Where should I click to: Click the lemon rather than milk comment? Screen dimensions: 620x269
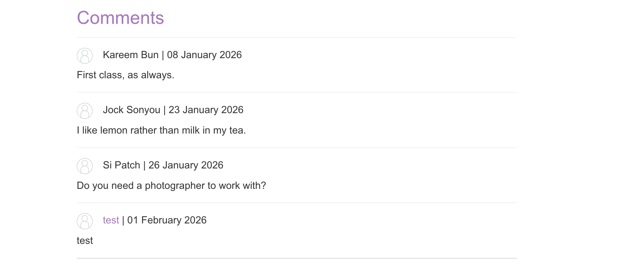tap(161, 130)
